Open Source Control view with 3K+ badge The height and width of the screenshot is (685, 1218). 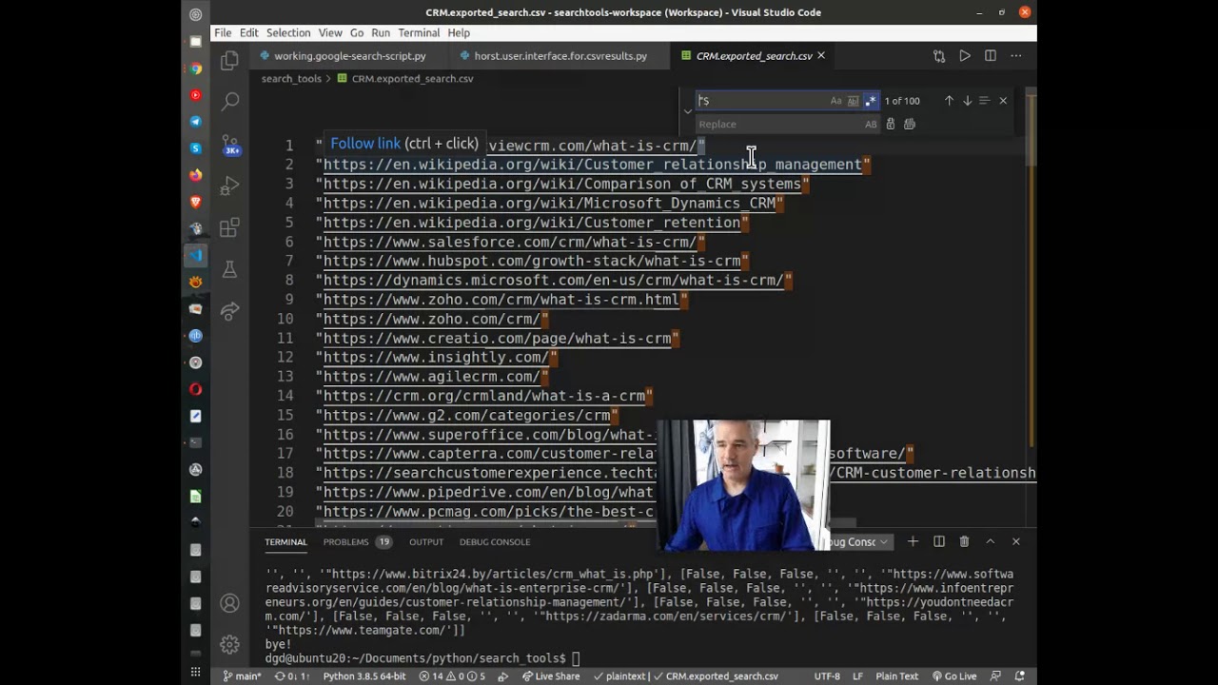click(x=229, y=144)
